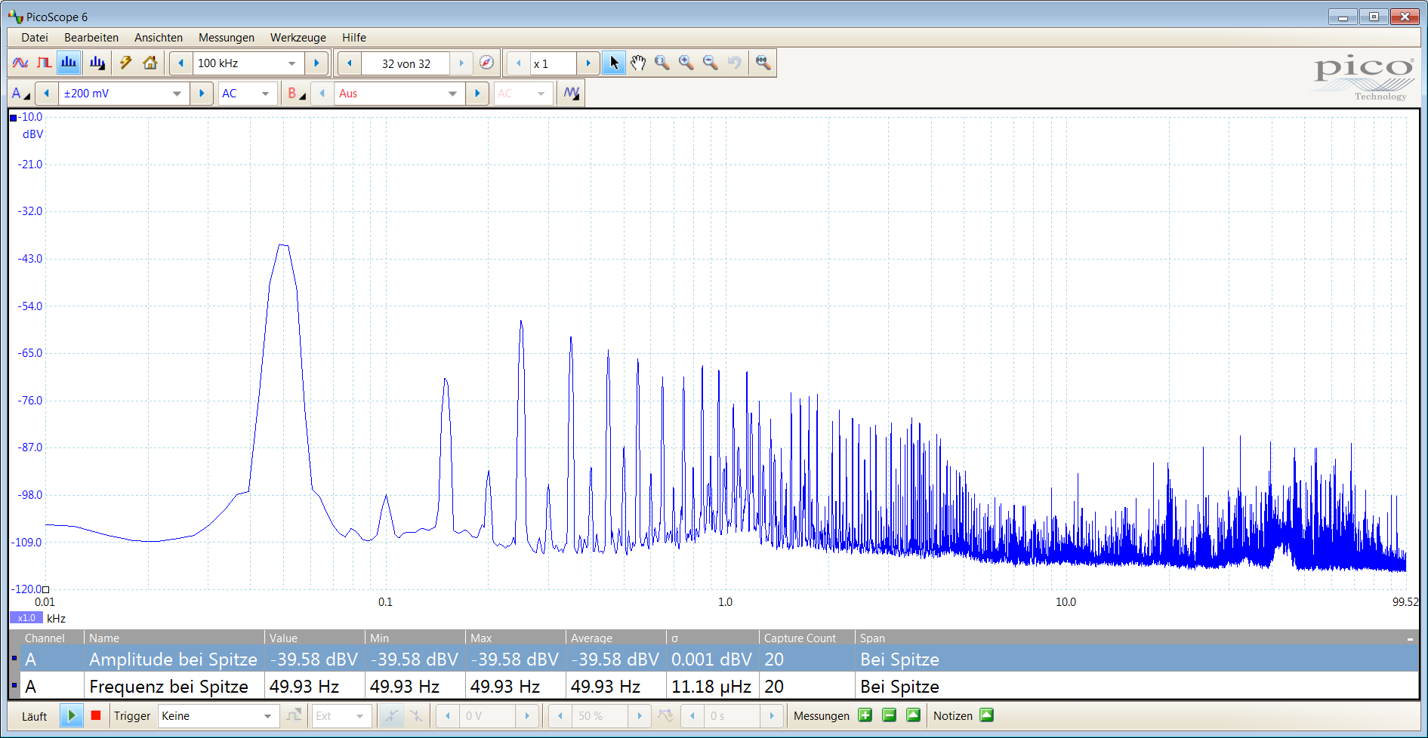This screenshot has height=738, width=1428.
Task: Click the zoom out tool
Action: [x=711, y=63]
